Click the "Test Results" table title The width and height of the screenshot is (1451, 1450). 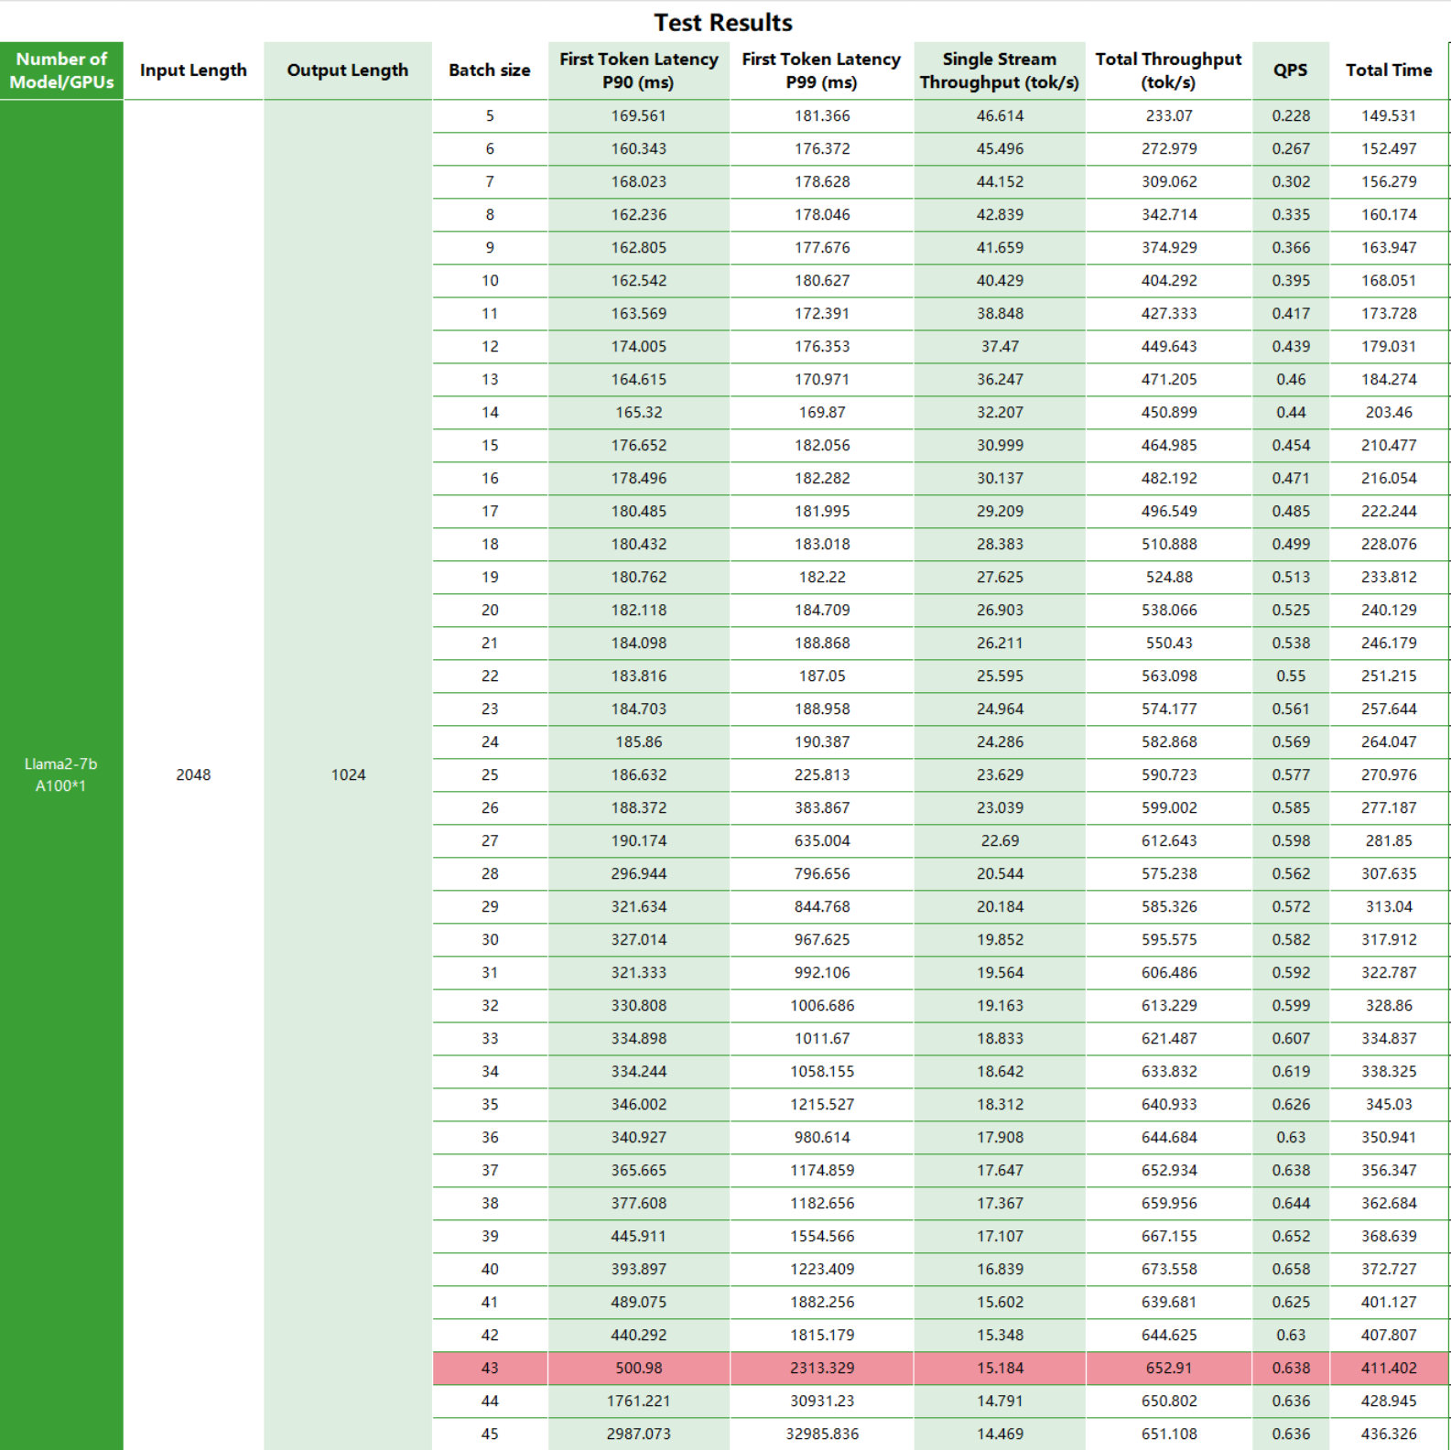(x=723, y=22)
